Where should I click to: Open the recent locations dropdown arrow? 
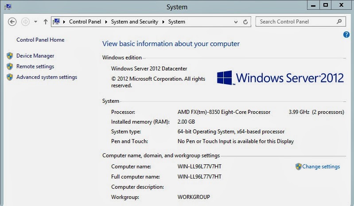(36, 22)
